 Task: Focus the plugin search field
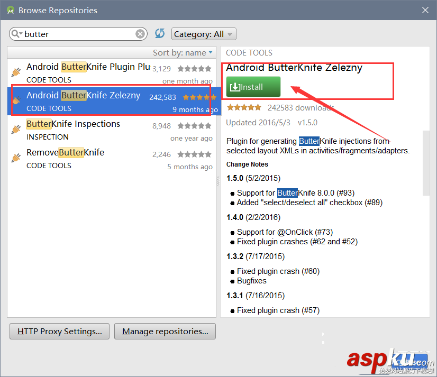point(78,34)
